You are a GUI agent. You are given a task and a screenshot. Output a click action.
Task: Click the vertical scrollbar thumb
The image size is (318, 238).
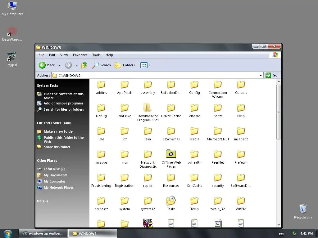pos(279,112)
